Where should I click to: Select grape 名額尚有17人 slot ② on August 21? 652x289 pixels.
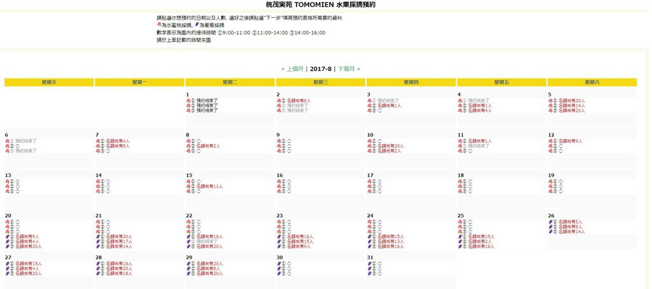tap(119, 242)
